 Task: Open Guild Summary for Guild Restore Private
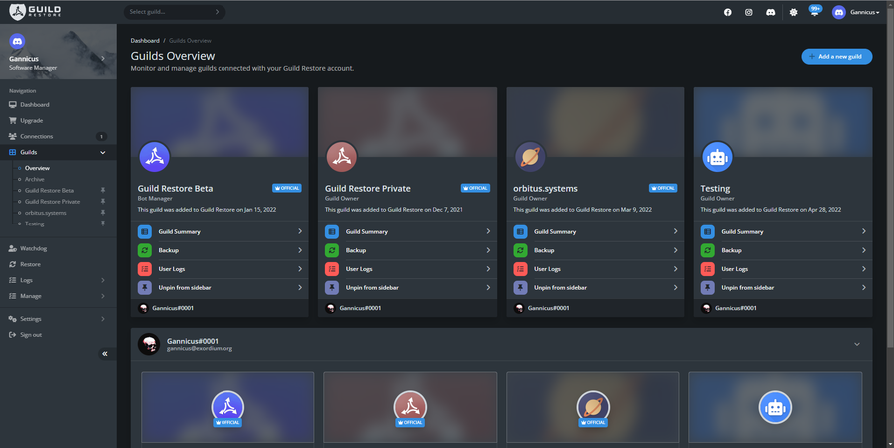point(407,231)
